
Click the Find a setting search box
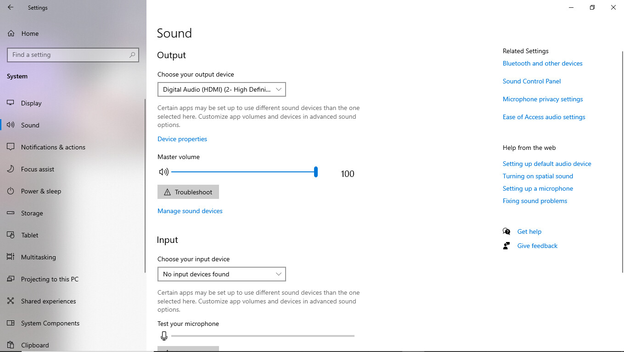pos(69,55)
